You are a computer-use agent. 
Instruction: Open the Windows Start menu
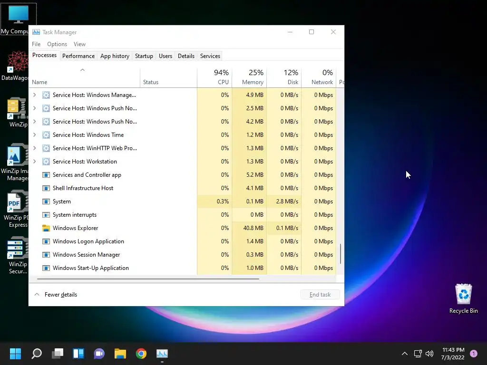pyautogui.click(x=15, y=354)
